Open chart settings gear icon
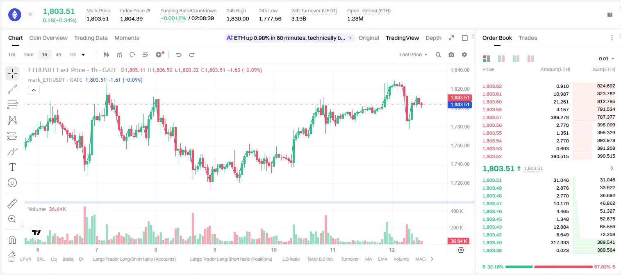Image resolution: width=621 pixels, height=275 pixels. 464,55
